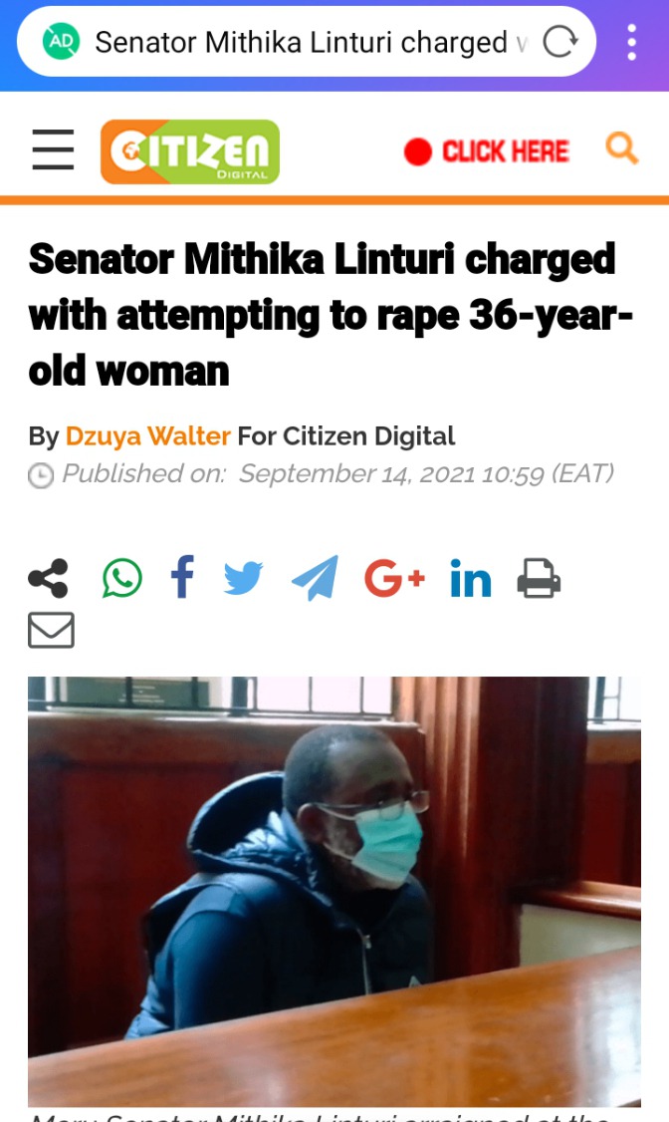The height and width of the screenshot is (1122, 669).
Task: Tap the orange search magnifier icon
Action: click(x=621, y=148)
